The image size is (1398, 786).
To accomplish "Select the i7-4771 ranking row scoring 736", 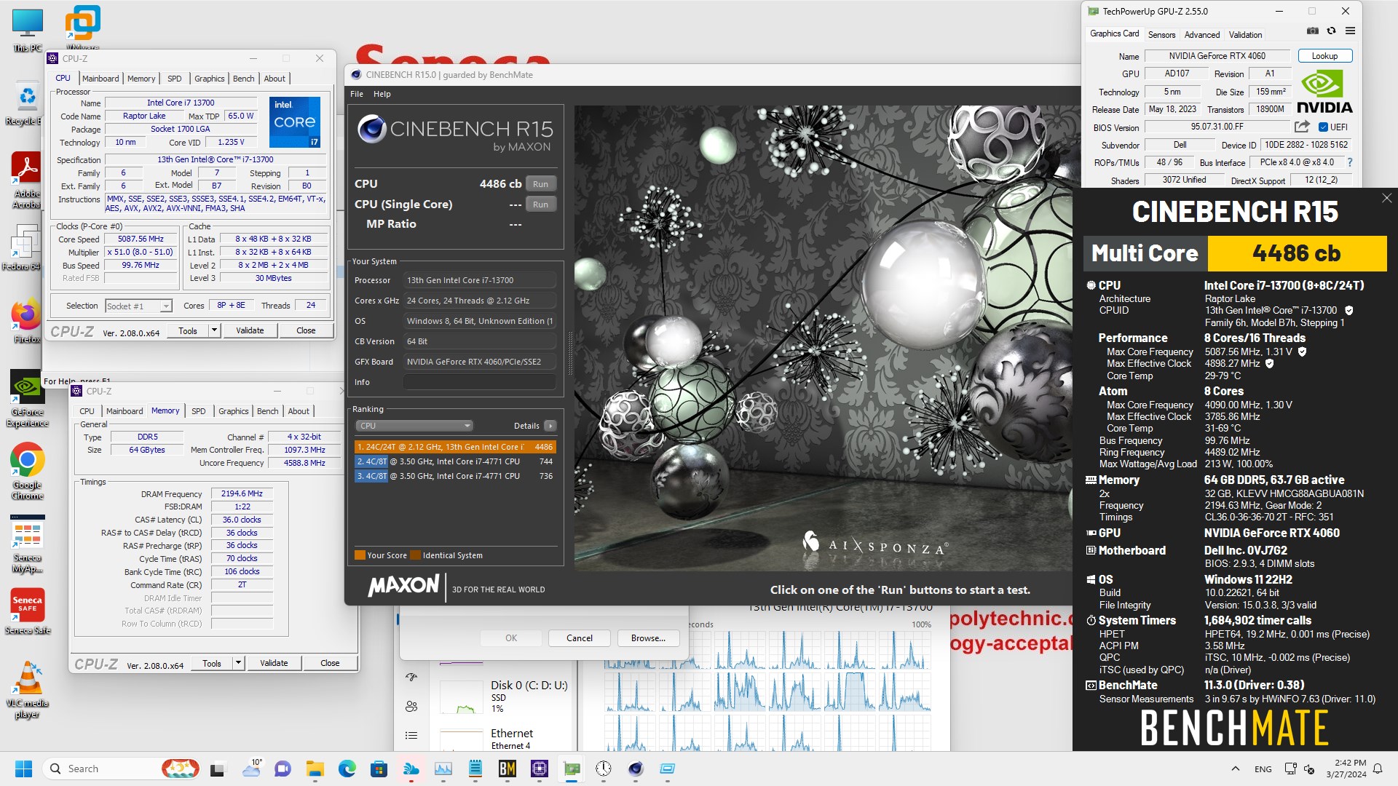I will click(x=455, y=476).
